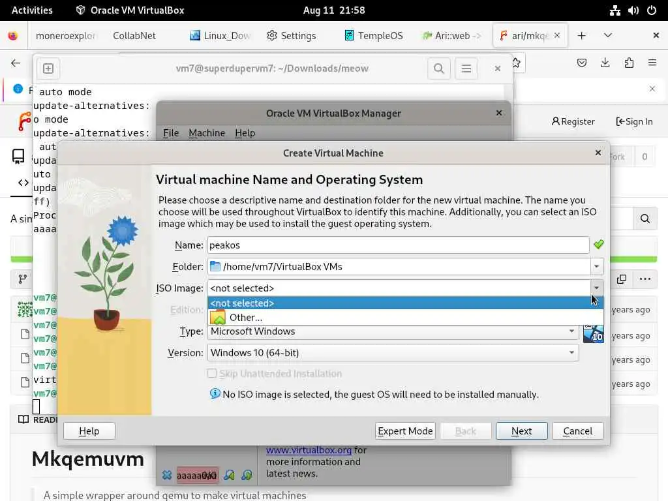Toggle Skip Unattended Installation checkbox
668x501 pixels.
(x=212, y=374)
